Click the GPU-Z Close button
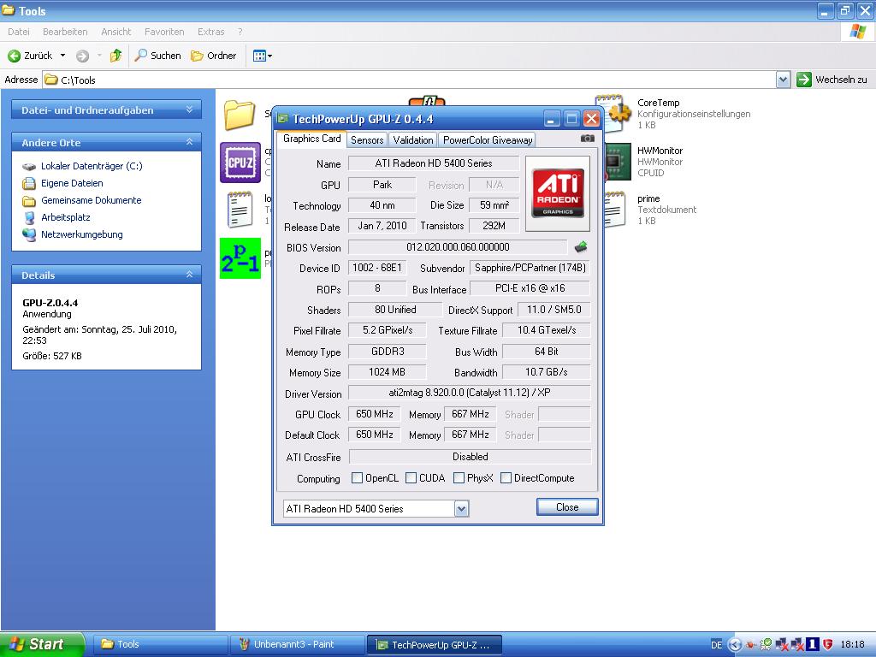 tap(567, 507)
